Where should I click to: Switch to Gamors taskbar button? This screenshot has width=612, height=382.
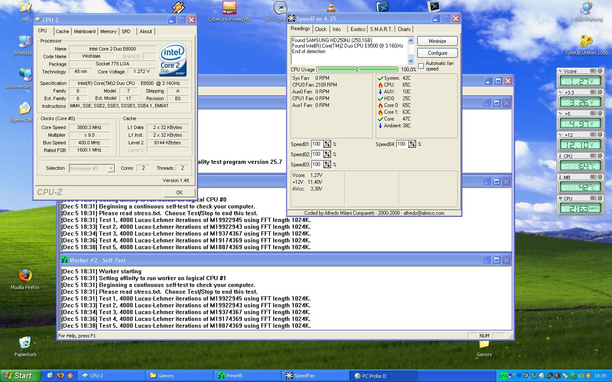[x=179, y=376]
